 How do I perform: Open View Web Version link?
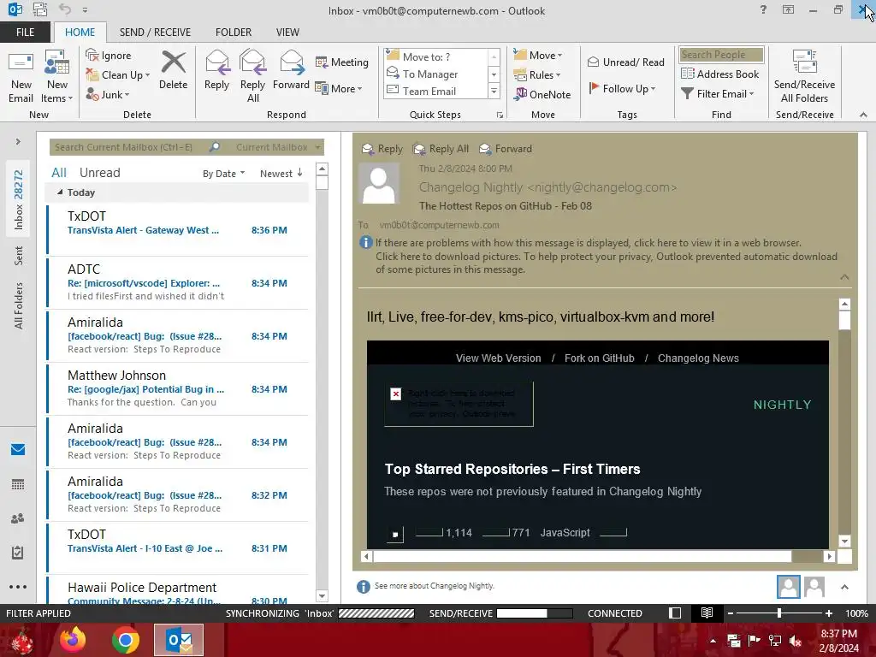tap(499, 358)
